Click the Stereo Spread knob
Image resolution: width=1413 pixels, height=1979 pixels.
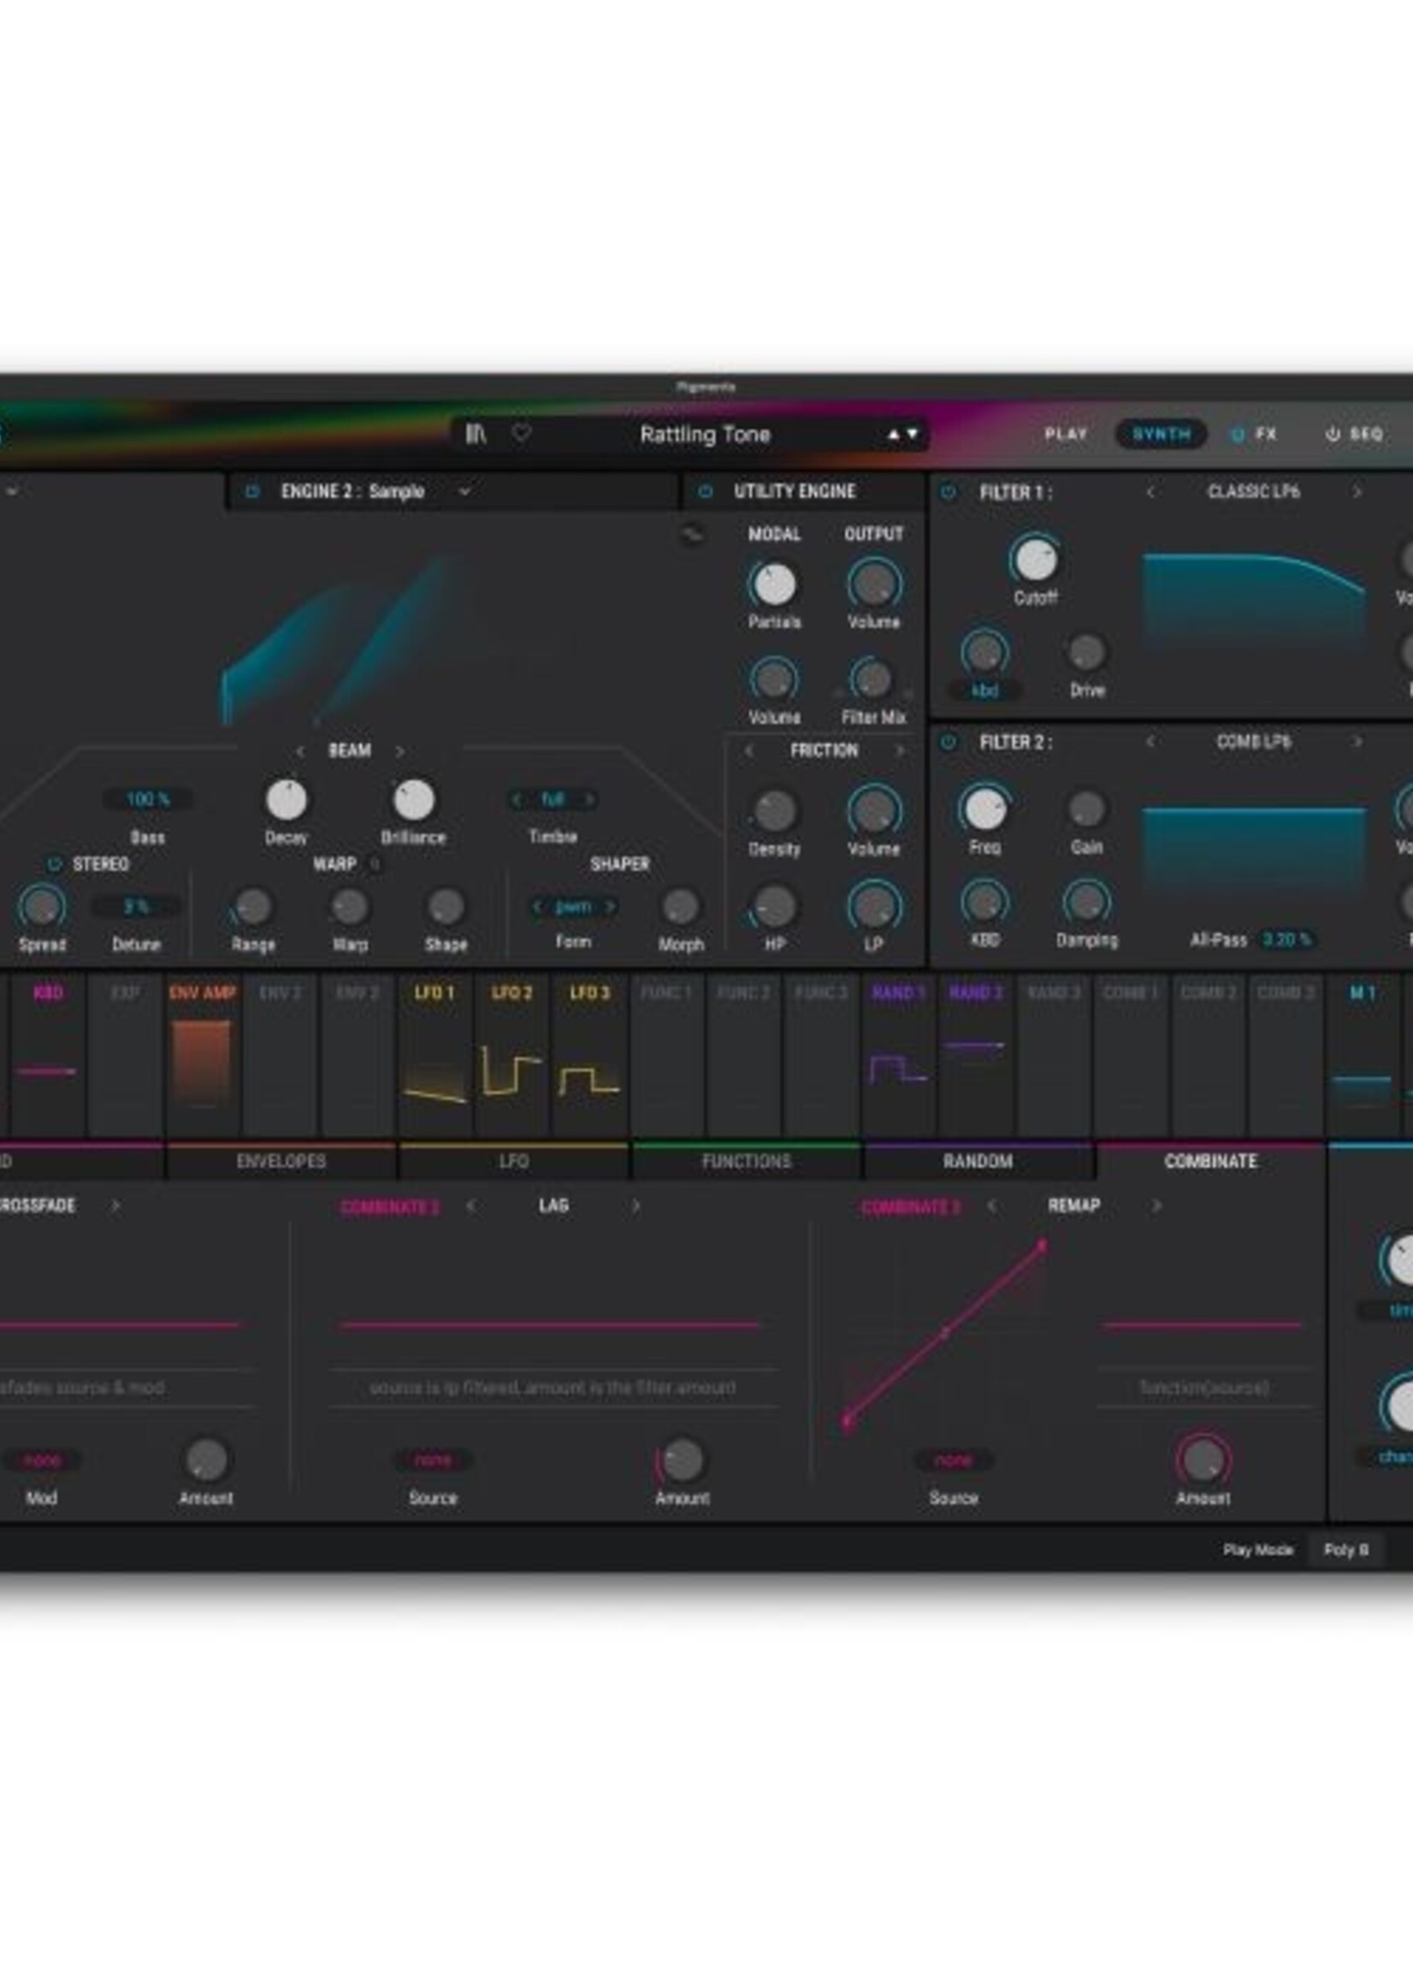click(42, 907)
